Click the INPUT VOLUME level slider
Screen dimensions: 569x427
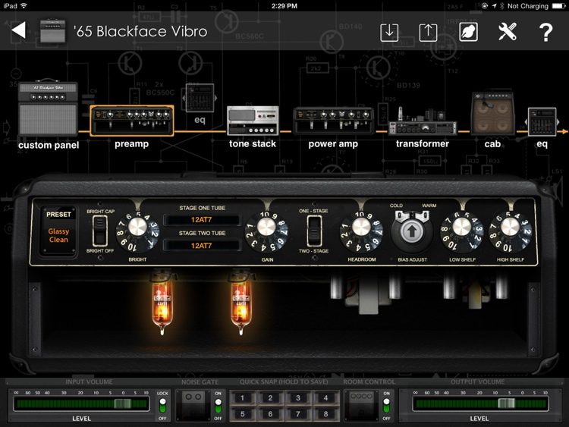click(81, 403)
